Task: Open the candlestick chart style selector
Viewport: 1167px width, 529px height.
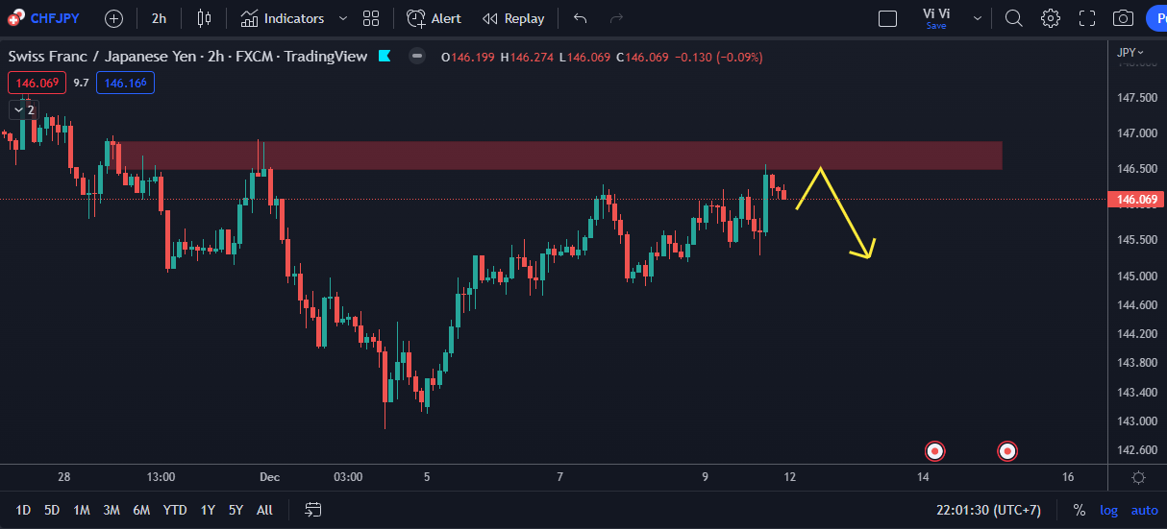Action: pos(204,18)
